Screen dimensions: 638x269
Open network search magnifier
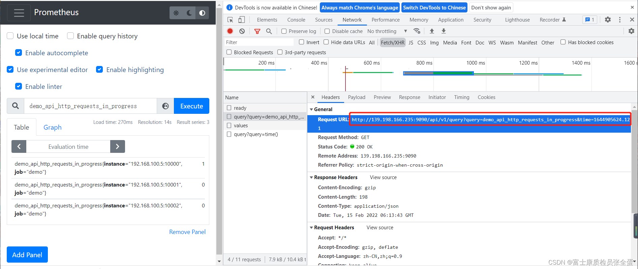[x=269, y=31]
